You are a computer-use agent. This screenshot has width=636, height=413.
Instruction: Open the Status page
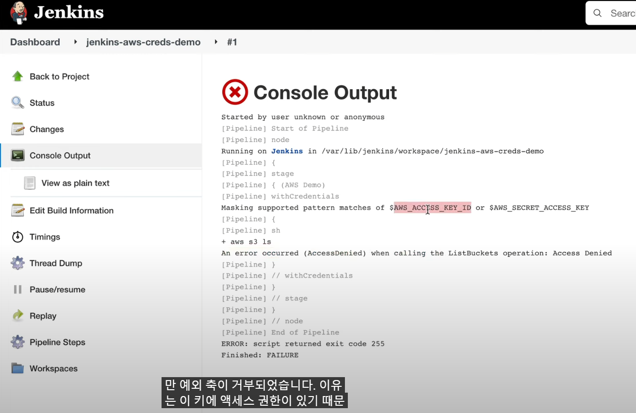point(42,103)
